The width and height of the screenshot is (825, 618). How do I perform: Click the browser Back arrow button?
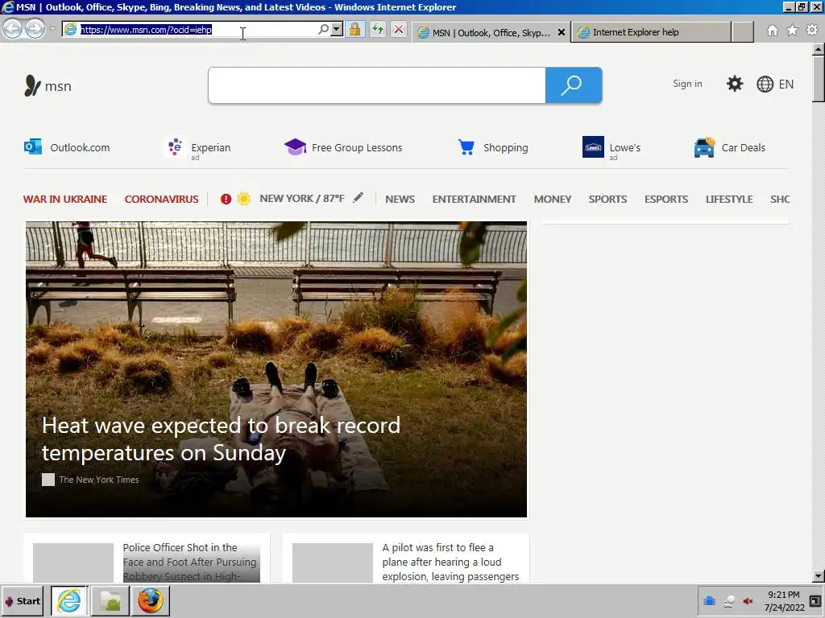[13, 29]
